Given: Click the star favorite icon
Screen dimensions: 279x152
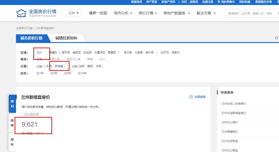Looking at the screenshot, I should (276, 38).
